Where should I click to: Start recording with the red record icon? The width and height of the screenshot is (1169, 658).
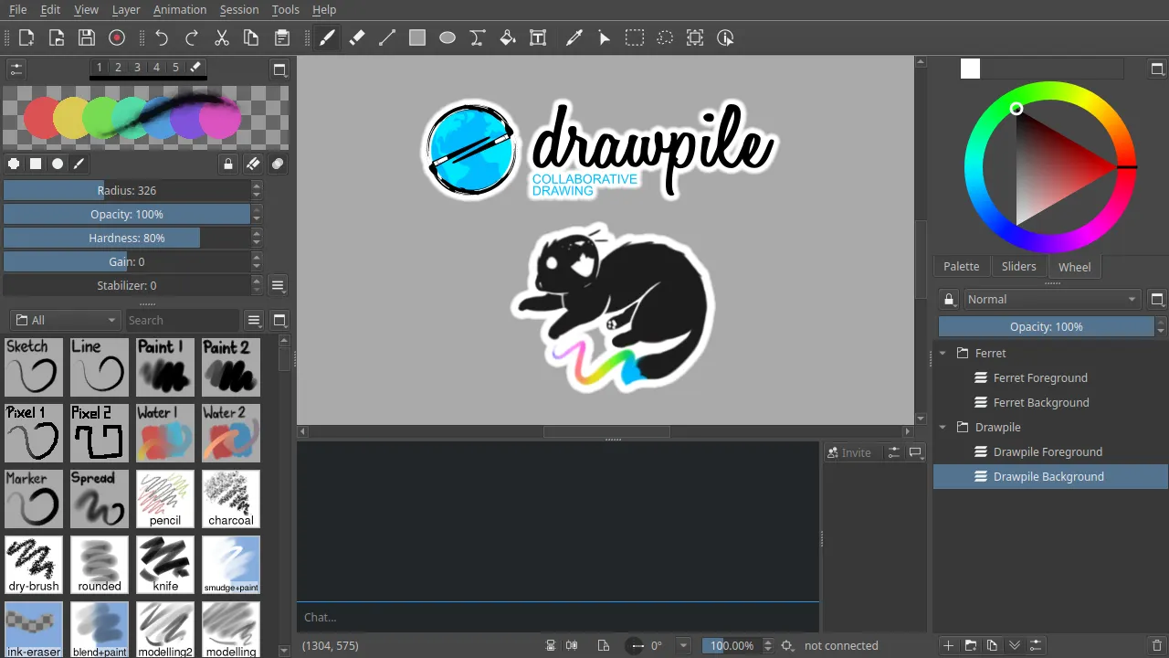pos(117,37)
